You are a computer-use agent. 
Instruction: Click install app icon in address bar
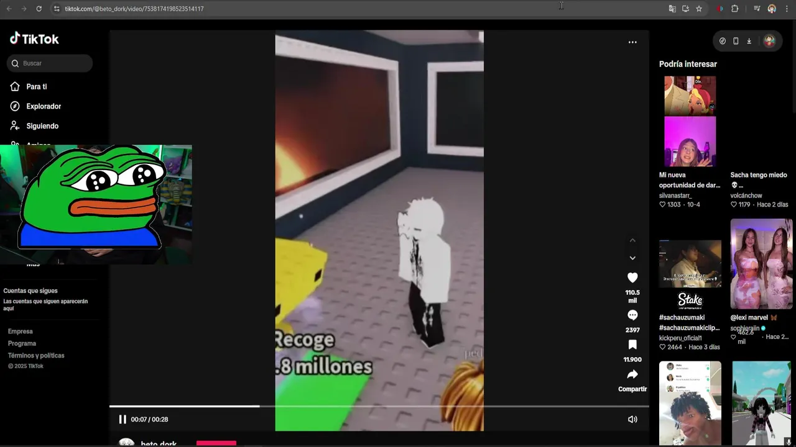pos(685,9)
